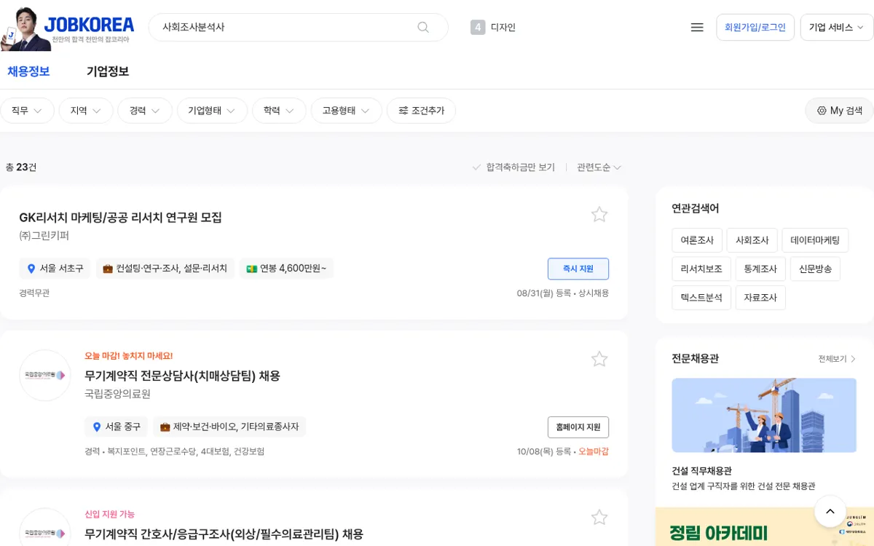Viewport: 874px width, 546px height.
Task: Expand the 기업 서비스 dropdown
Action: (836, 27)
